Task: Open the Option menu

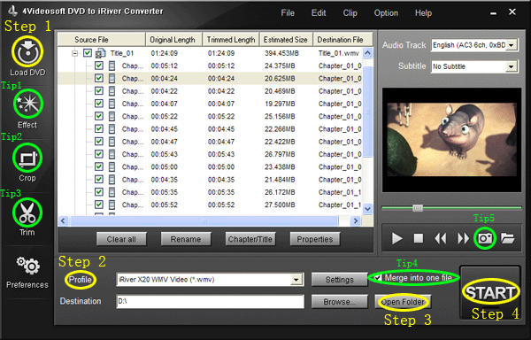Action: pos(386,13)
